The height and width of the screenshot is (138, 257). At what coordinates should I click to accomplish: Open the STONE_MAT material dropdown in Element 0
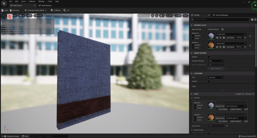click(x=231, y=34)
